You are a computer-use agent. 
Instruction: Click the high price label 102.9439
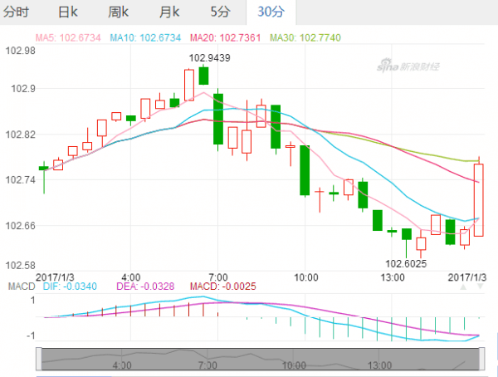point(210,58)
